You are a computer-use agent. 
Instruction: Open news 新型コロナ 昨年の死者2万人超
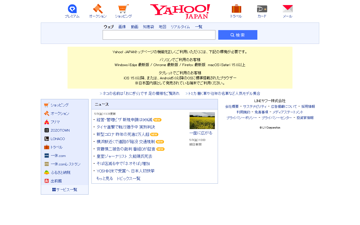(x=123, y=134)
